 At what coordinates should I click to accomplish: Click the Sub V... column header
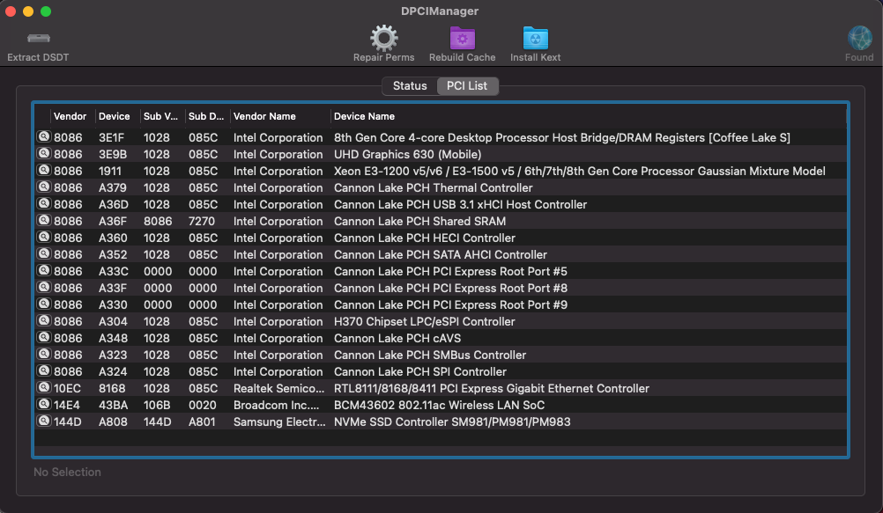click(x=160, y=116)
